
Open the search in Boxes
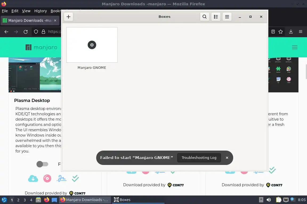[204, 17]
